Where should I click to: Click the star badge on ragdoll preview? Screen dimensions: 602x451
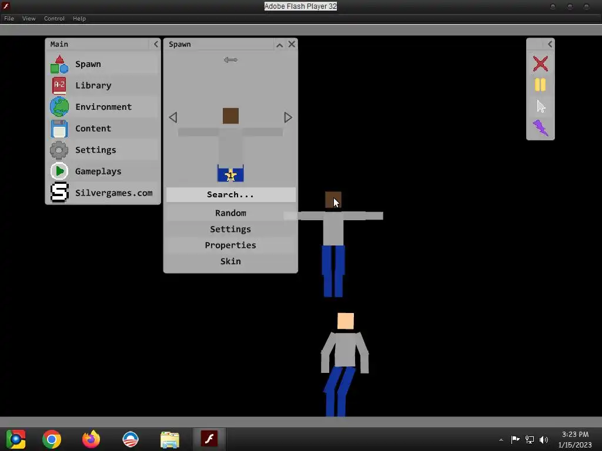pos(230,175)
